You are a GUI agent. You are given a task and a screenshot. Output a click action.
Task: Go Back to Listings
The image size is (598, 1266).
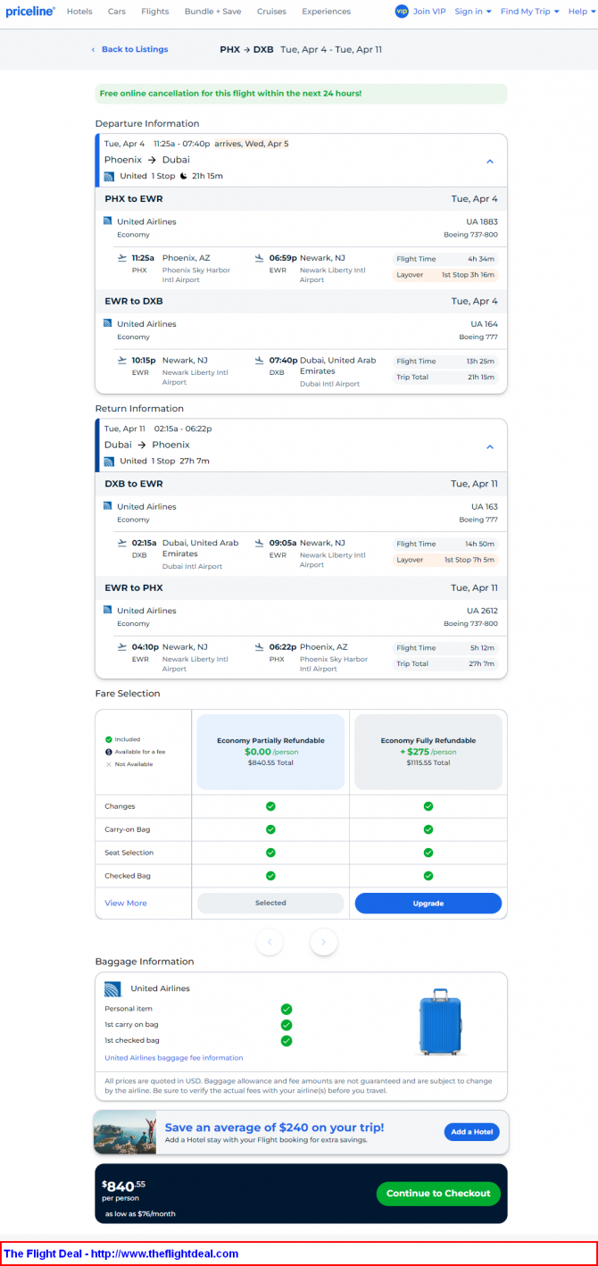129,49
